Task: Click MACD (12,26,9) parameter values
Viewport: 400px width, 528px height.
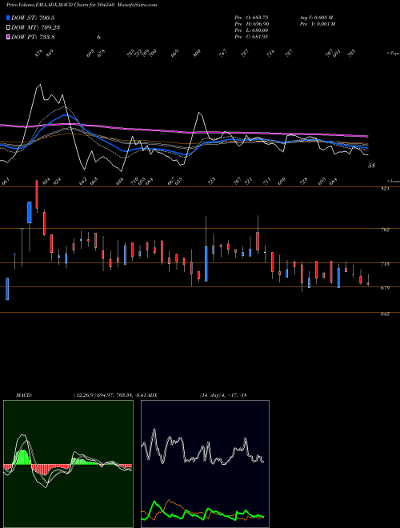Action: (x=112, y=395)
